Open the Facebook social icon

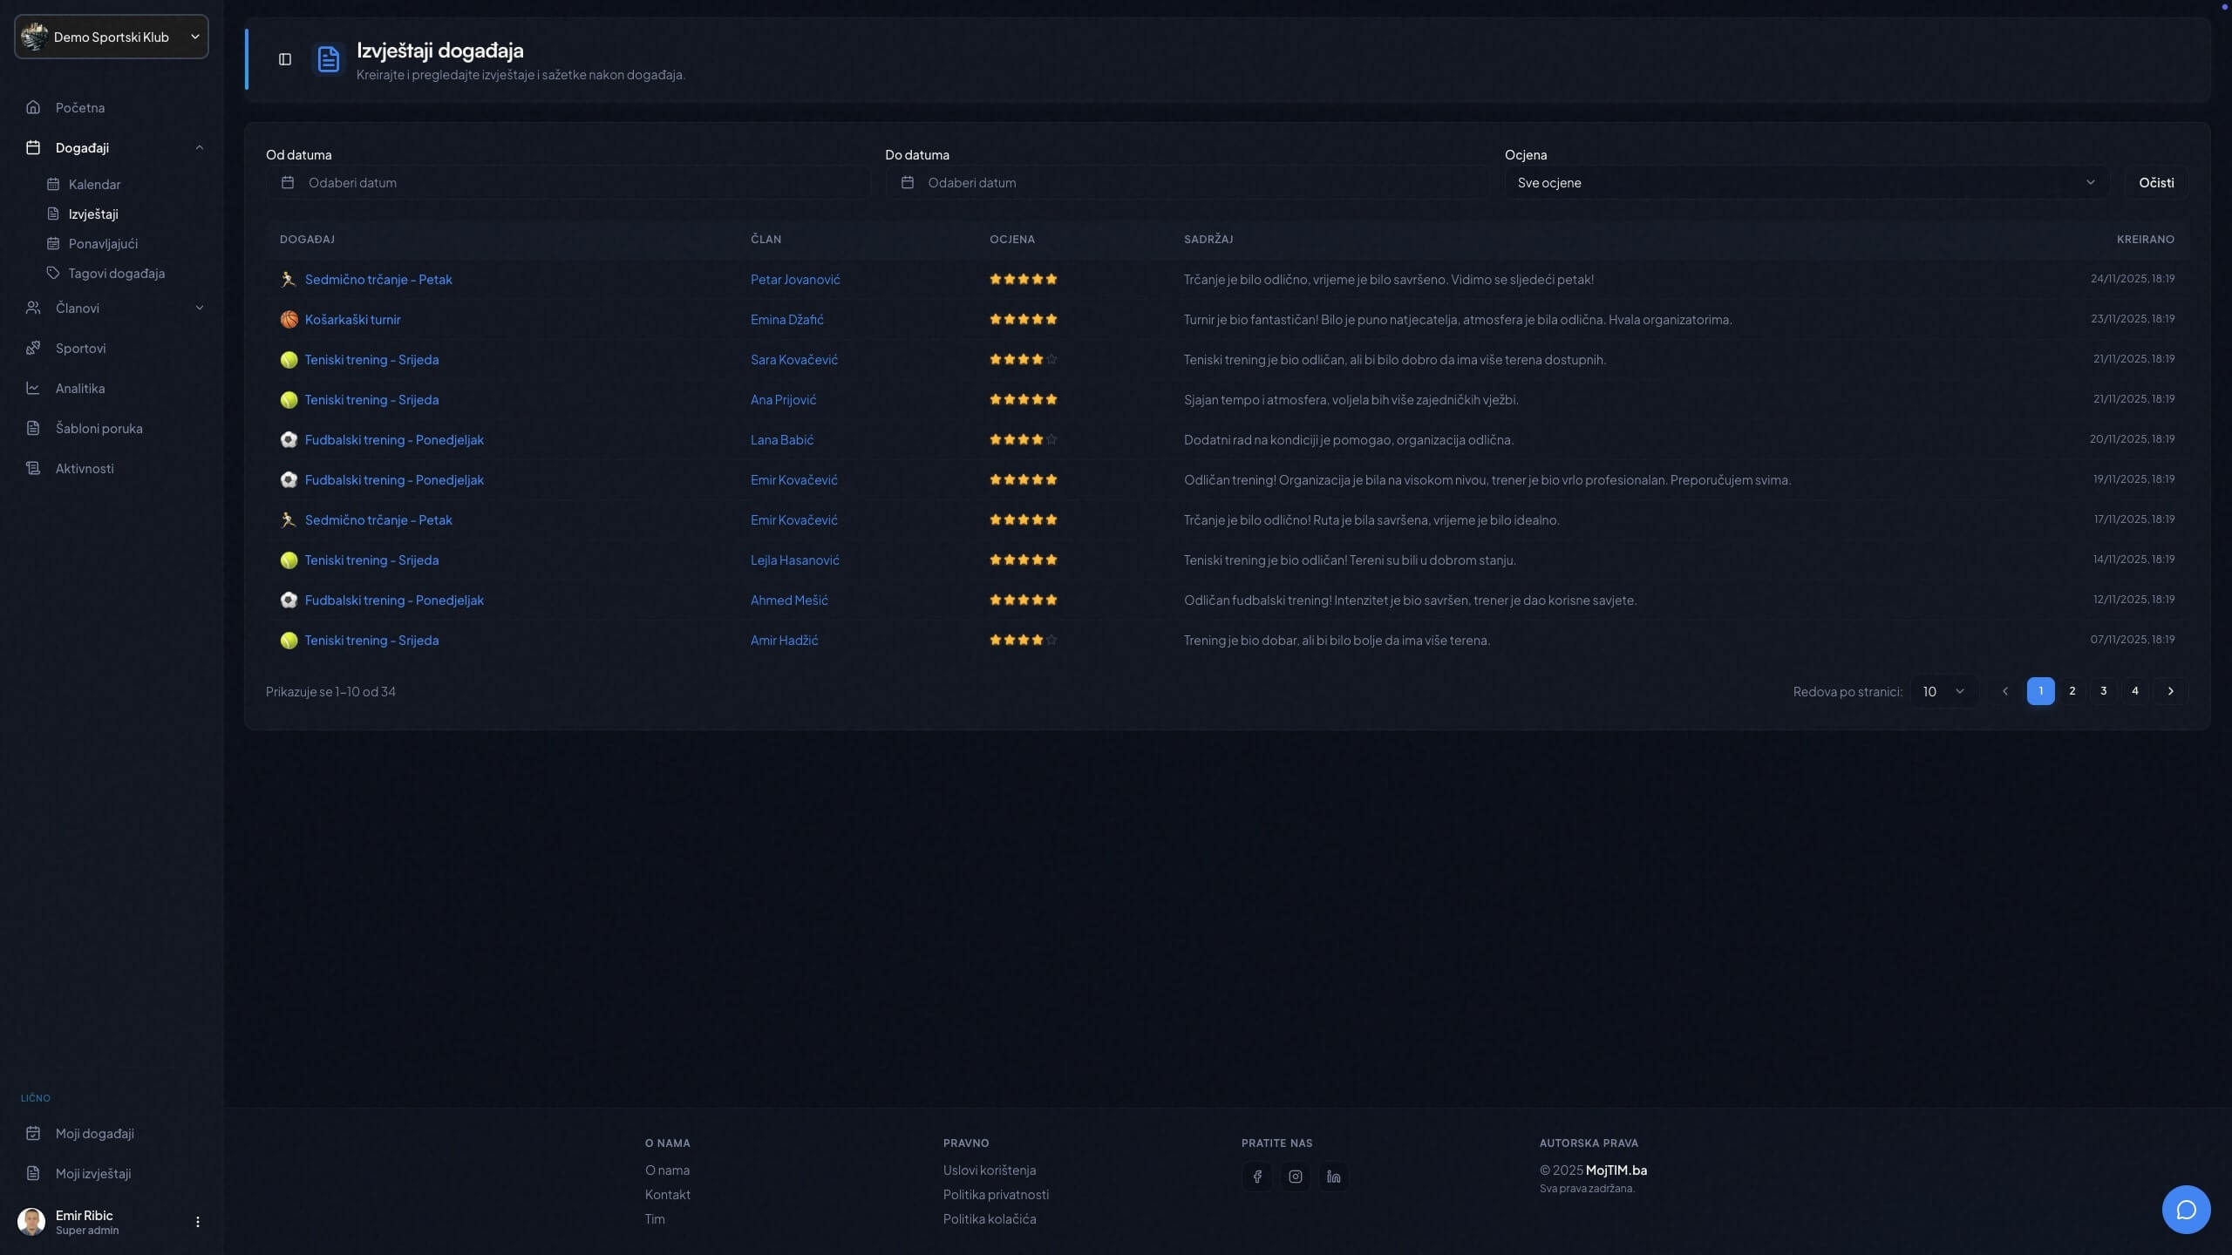1257,1177
